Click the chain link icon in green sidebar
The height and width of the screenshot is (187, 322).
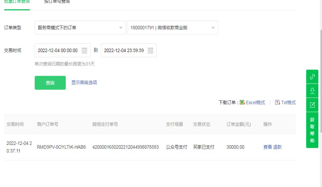312,77
